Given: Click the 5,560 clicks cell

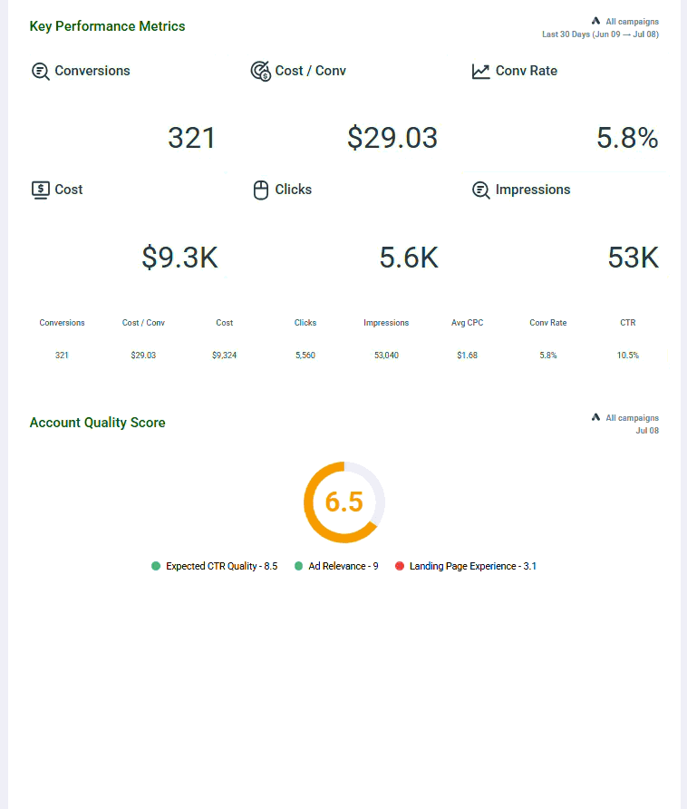Looking at the screenshot, I should (305, 356).
